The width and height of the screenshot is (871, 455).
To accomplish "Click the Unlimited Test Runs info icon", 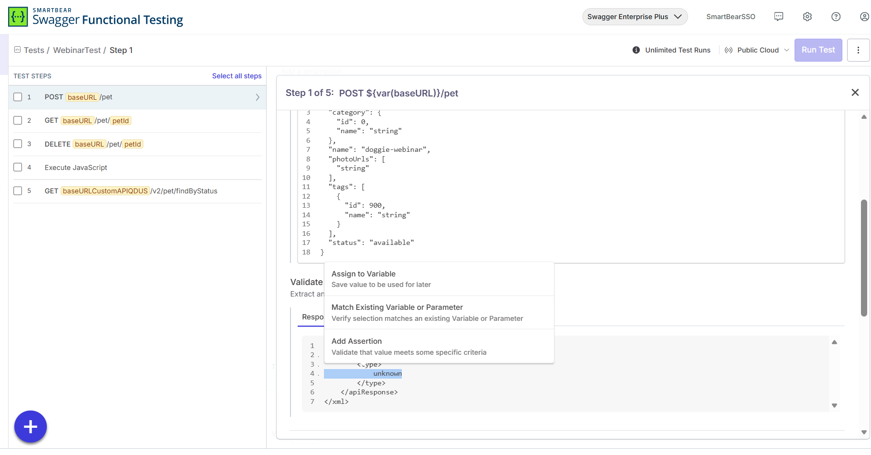I will pyautogui.click(x=635, y=50).
